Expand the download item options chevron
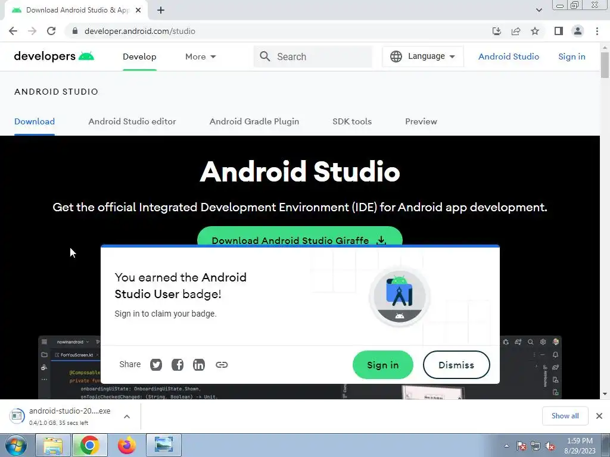Screen dimensions: 610x457 [x=127, y=416]
